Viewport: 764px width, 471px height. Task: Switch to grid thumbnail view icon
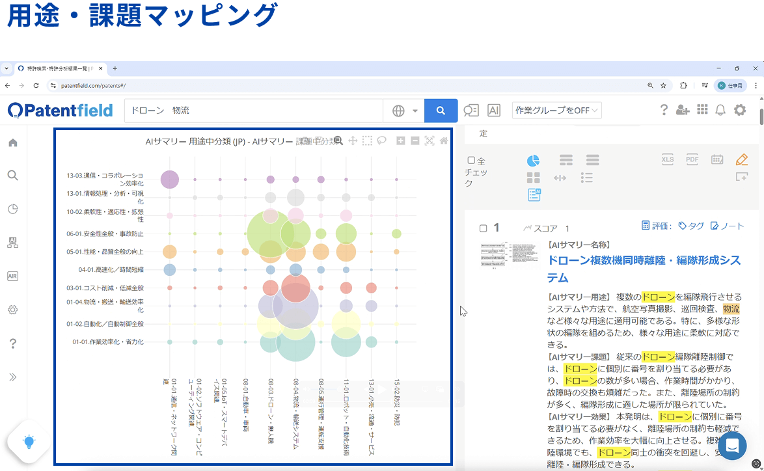pyautogui.click(x=533, y=178)
